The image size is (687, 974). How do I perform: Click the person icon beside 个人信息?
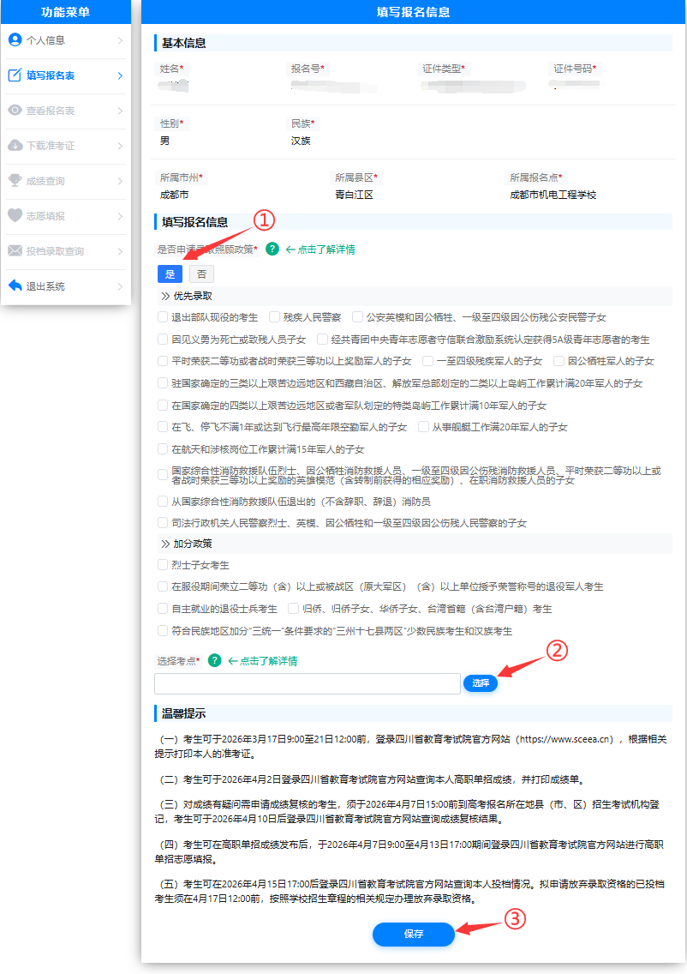tap(14, 39)
